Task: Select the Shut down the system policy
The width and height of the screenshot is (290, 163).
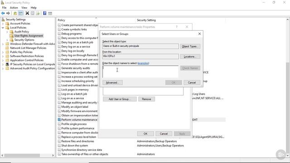Action: [x=74, y=145]
